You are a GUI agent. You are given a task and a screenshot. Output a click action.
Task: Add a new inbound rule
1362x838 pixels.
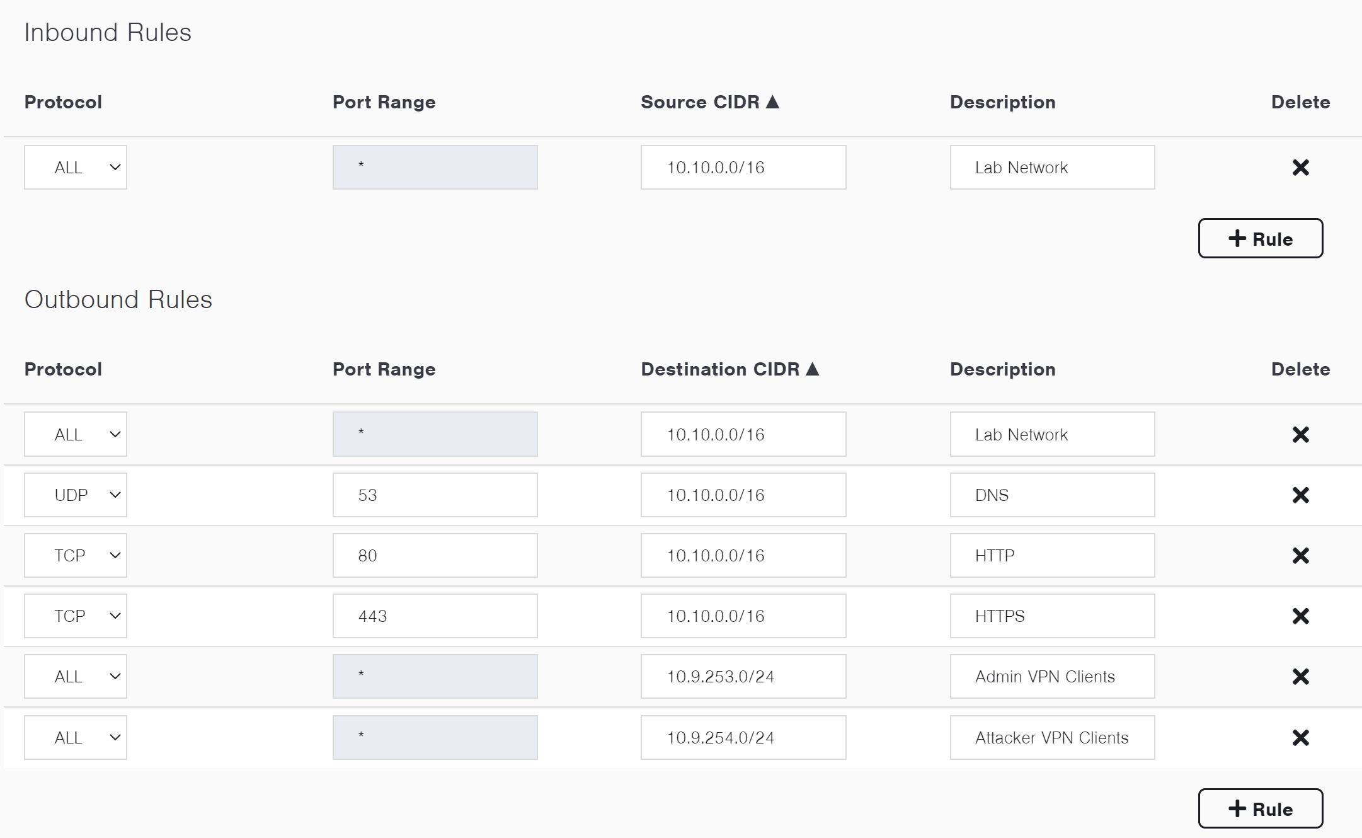[1260, 239]
